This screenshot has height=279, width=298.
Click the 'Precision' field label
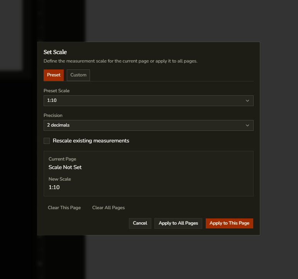[x=53, y=115]
